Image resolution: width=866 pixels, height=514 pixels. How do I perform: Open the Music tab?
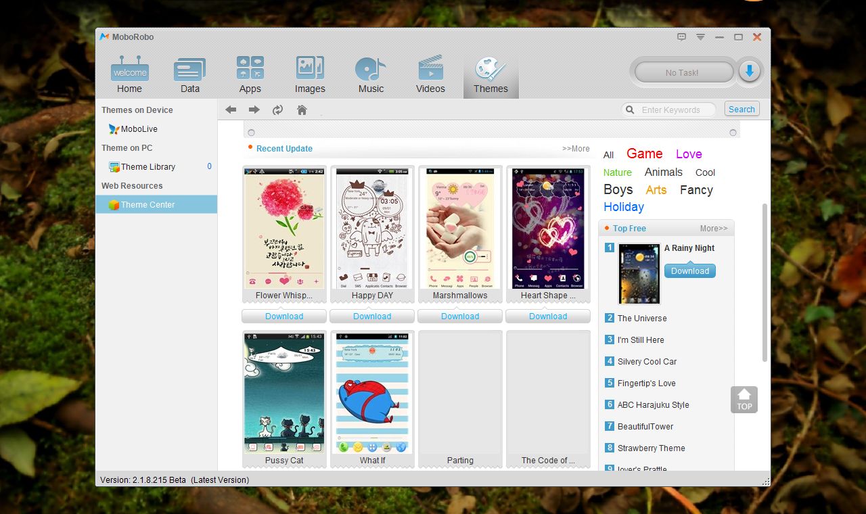point(371,74)
